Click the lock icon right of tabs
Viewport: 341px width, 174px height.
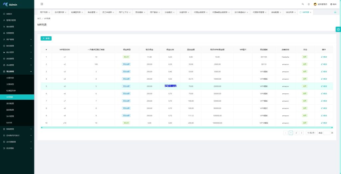335,12
